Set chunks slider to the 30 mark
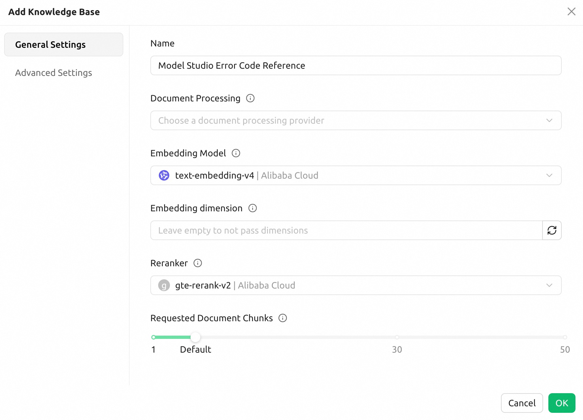 tap(397, 337)
